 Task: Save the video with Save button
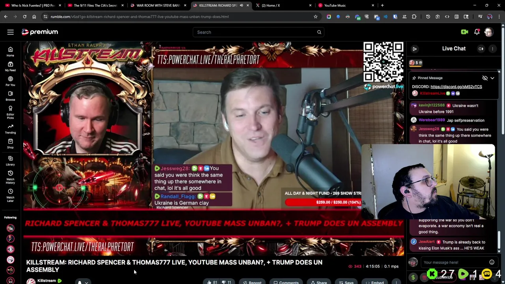coord(346,282)
